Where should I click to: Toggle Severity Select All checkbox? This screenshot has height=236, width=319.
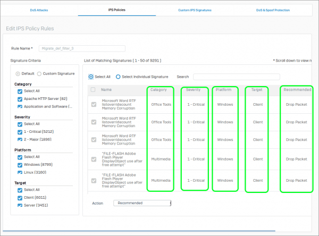[20, 124]
